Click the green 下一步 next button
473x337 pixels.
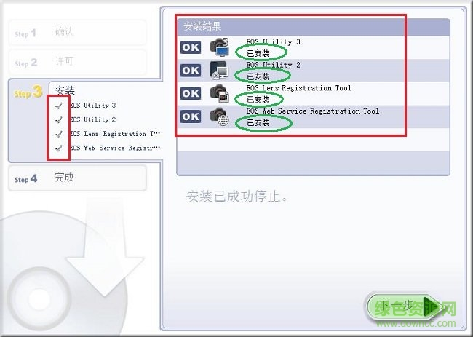[404, 306]
